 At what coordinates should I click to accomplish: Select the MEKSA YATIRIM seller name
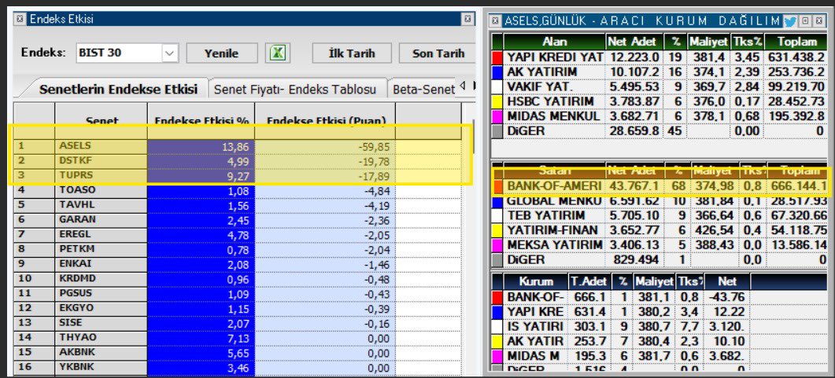tap(554, 244)
